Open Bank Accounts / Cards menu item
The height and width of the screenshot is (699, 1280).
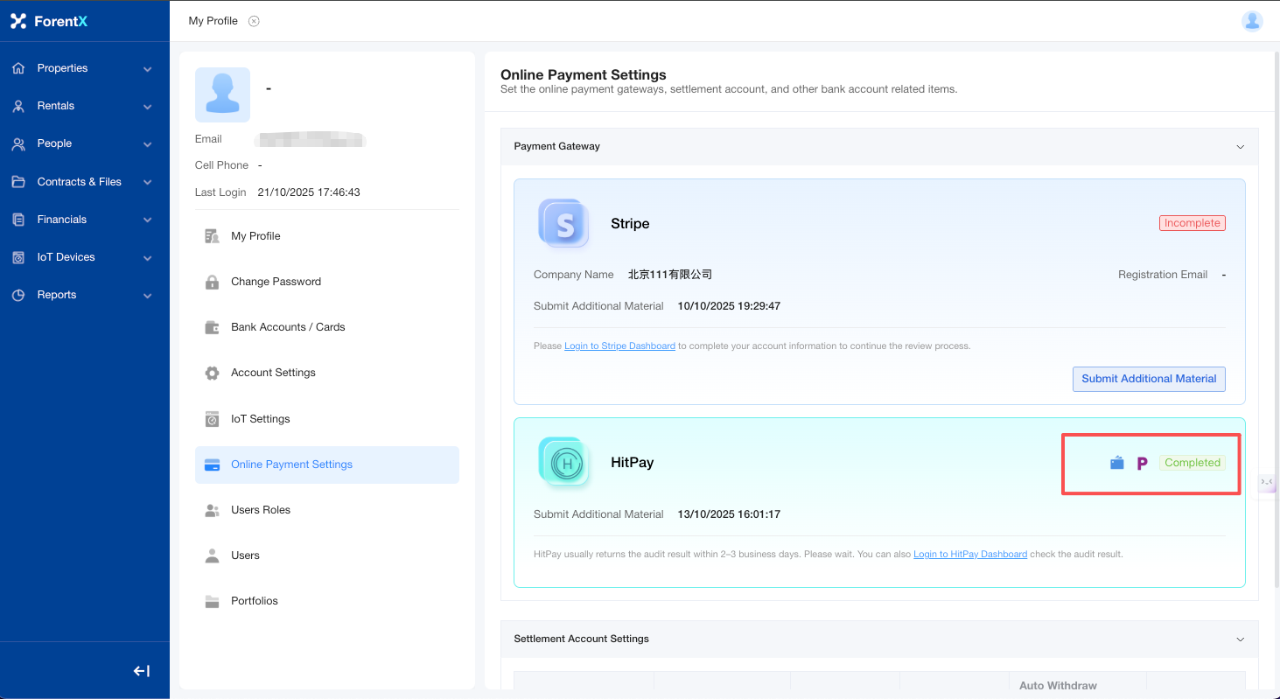288,327
